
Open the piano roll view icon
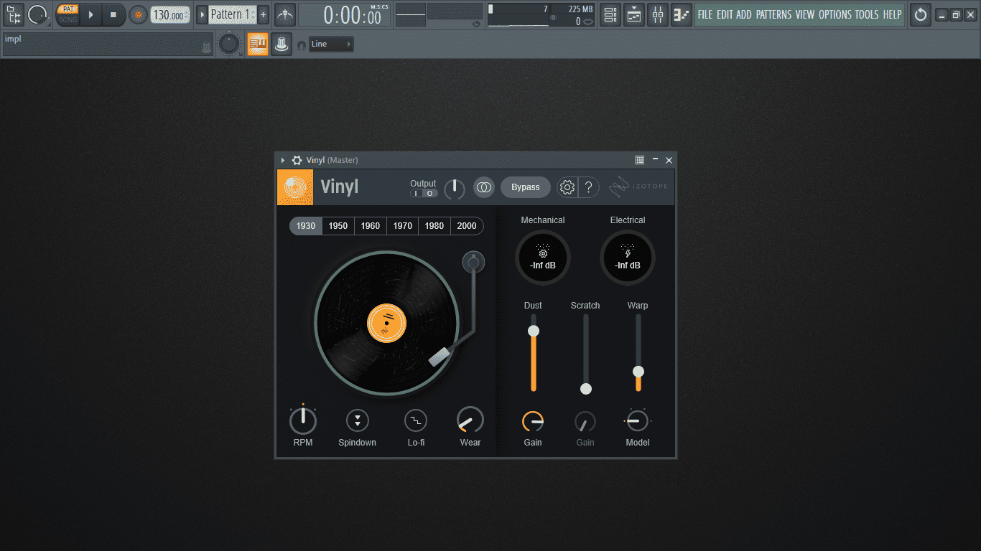coord(682,14)
